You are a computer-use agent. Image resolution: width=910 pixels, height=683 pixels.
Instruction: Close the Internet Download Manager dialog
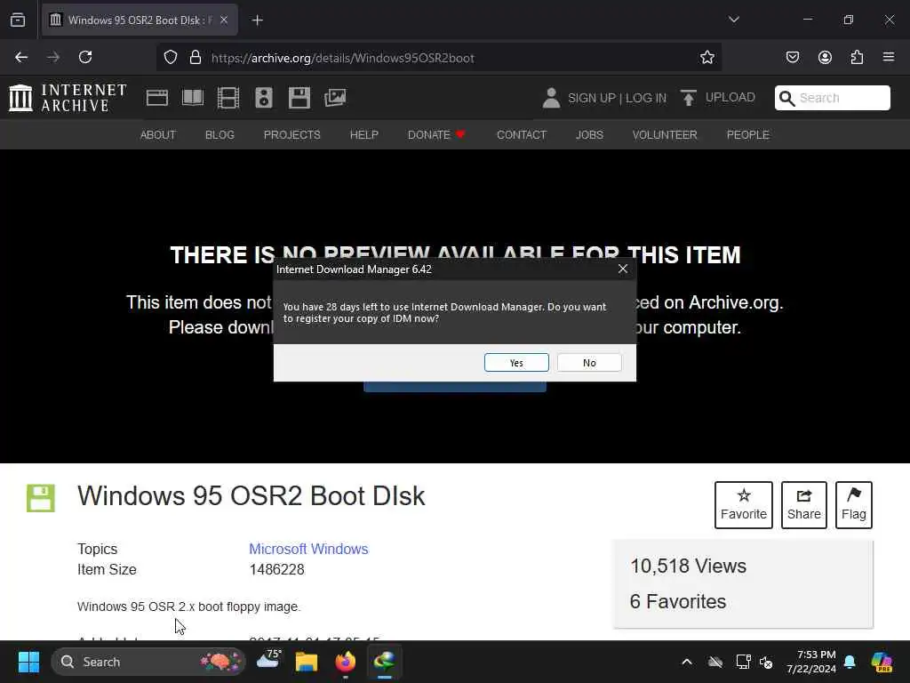(x=623, y=269)
